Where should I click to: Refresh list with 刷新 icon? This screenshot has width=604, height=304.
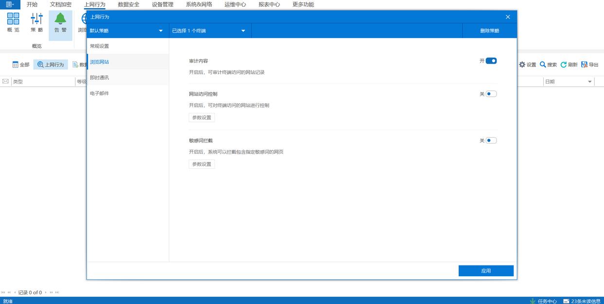[x=564, y=65]
